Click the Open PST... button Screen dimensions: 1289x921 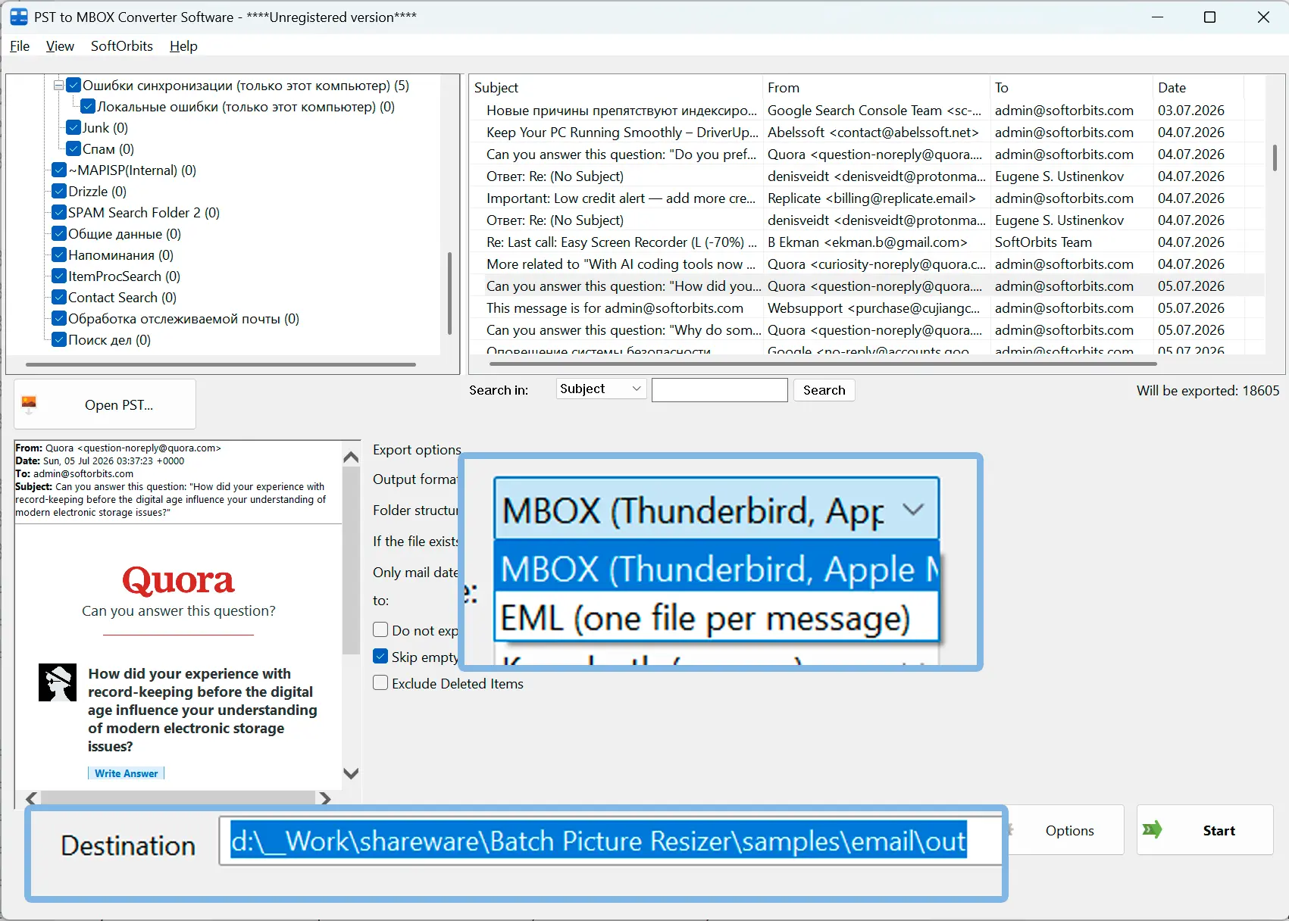pos(105,404)
